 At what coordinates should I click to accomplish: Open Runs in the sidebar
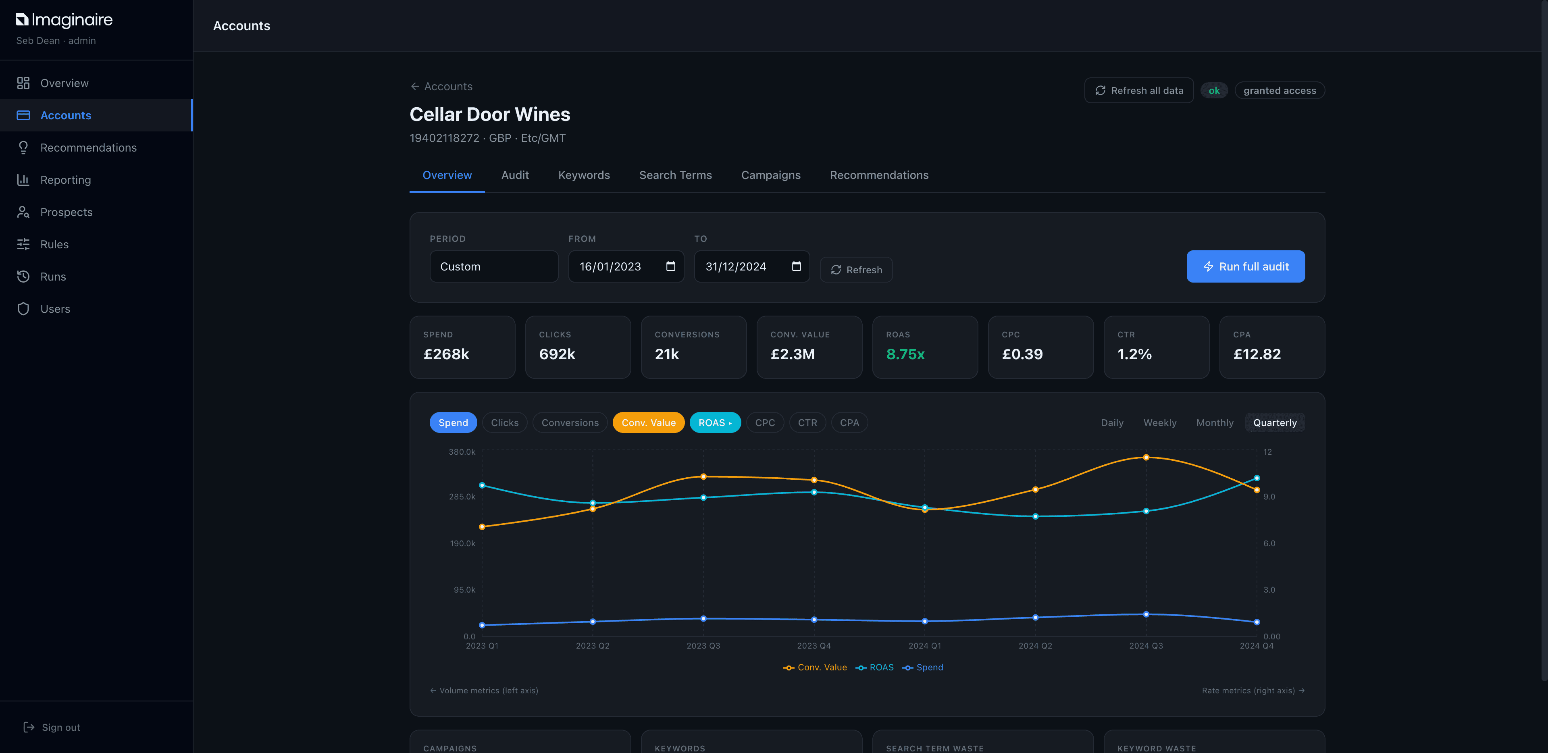(x=96, y=277)
